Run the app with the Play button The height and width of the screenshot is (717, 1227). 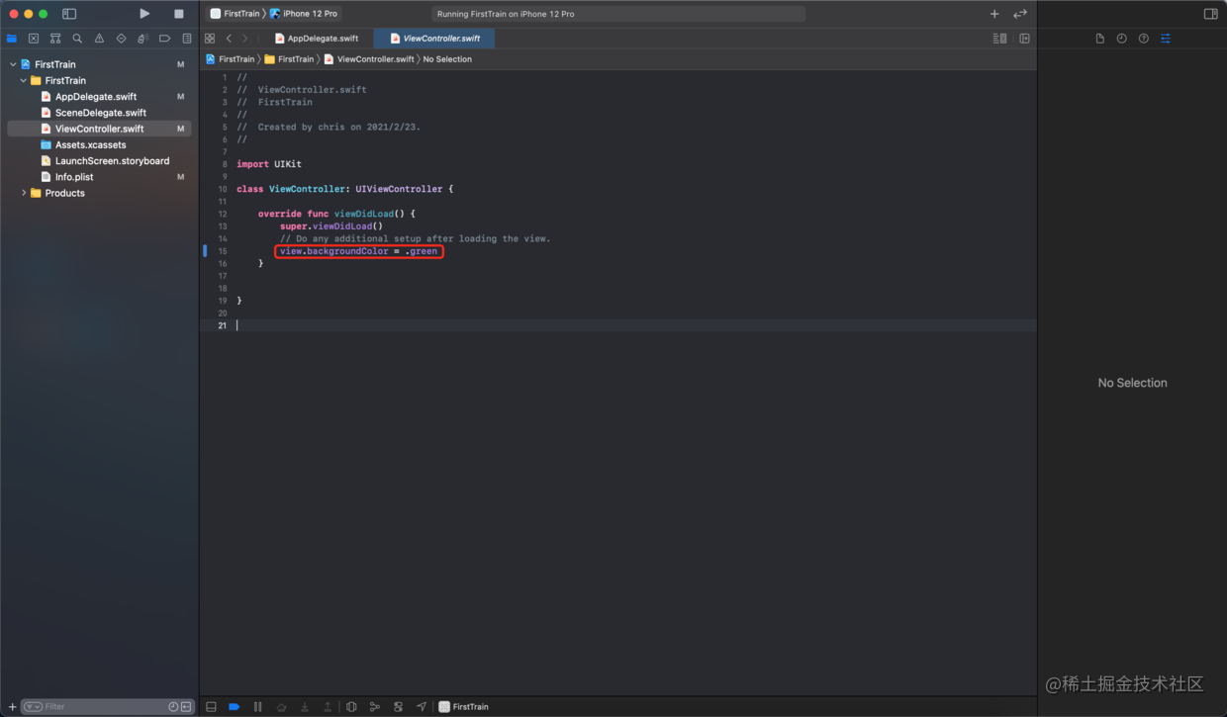(x=144, y=14)
